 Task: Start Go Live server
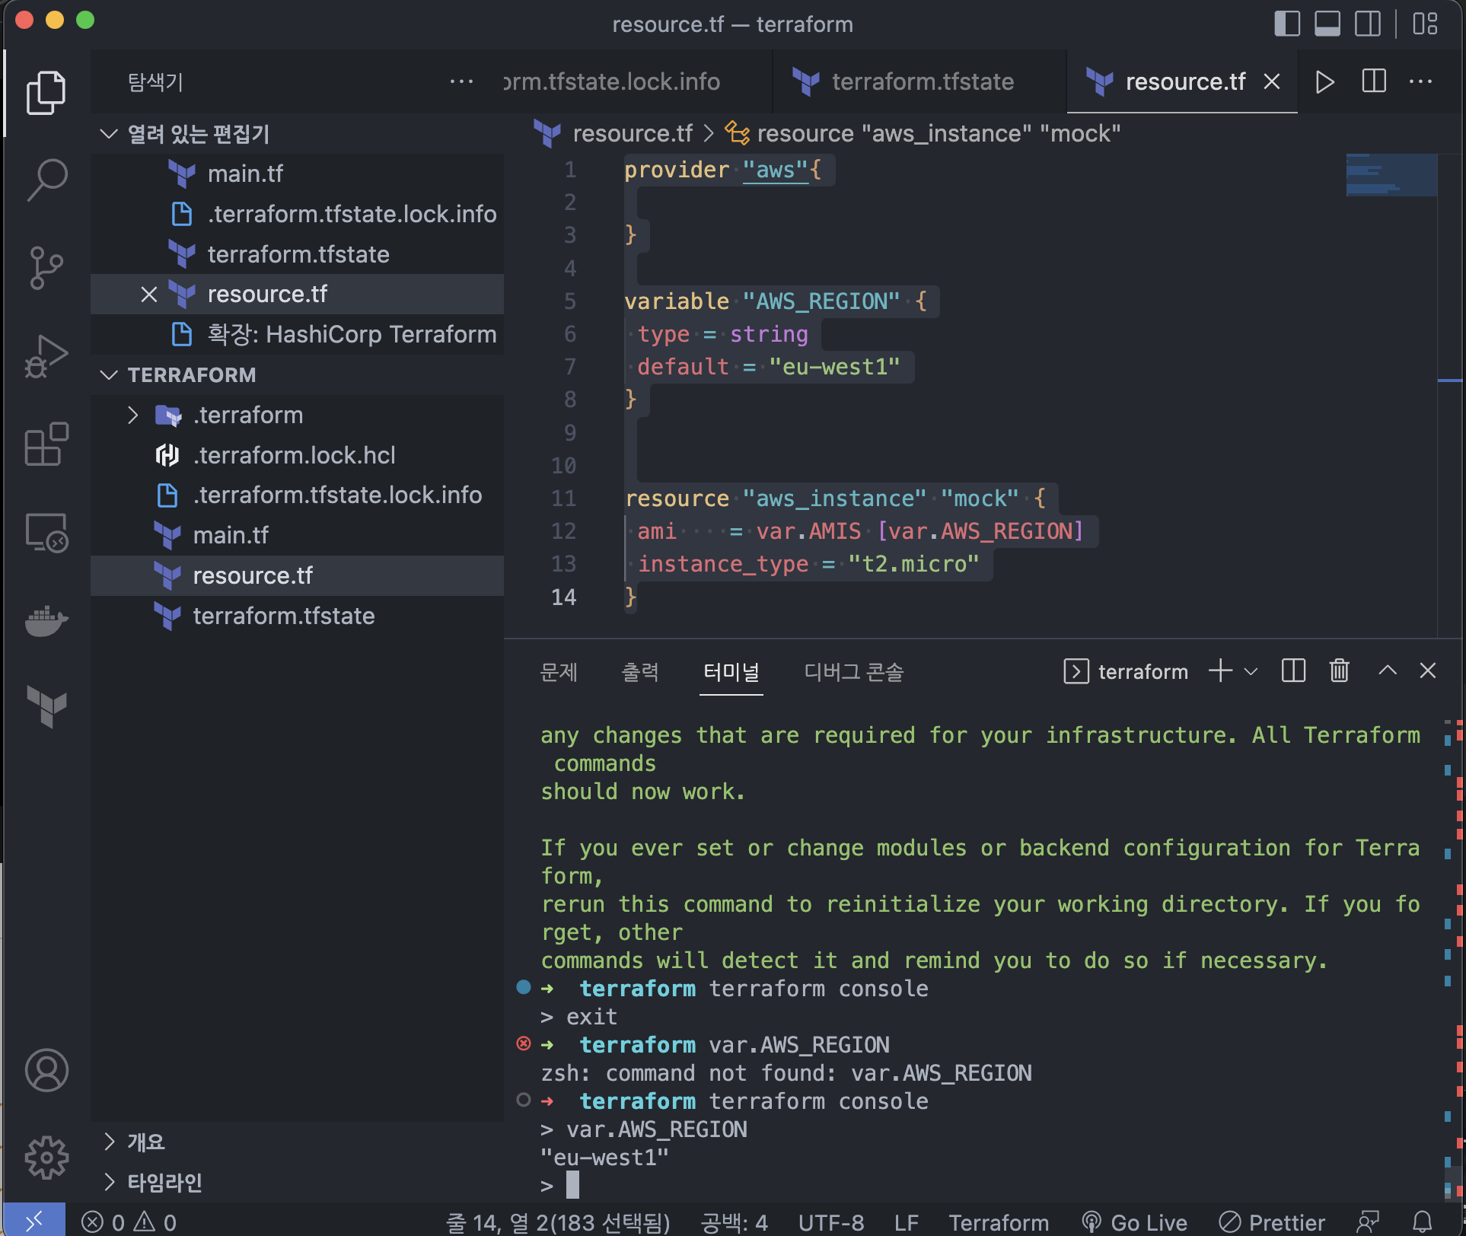coord(1134,1222)
